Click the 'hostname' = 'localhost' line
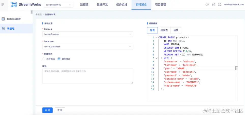 [181, 65]
